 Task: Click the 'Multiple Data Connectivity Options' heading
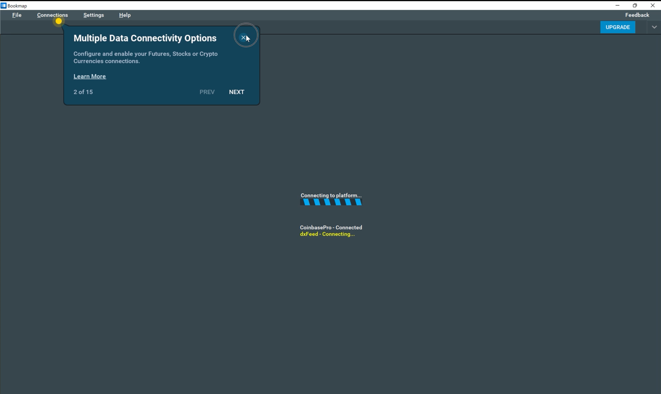[145, 38]
